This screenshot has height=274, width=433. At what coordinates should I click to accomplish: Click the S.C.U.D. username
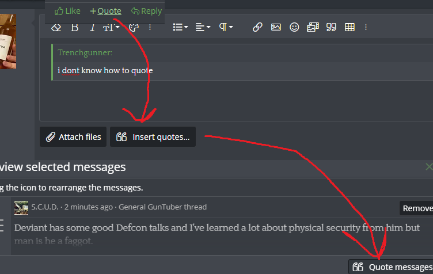(45, 207)
